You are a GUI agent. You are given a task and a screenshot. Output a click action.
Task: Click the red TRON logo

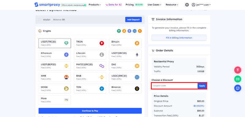(x=102, y=43)
